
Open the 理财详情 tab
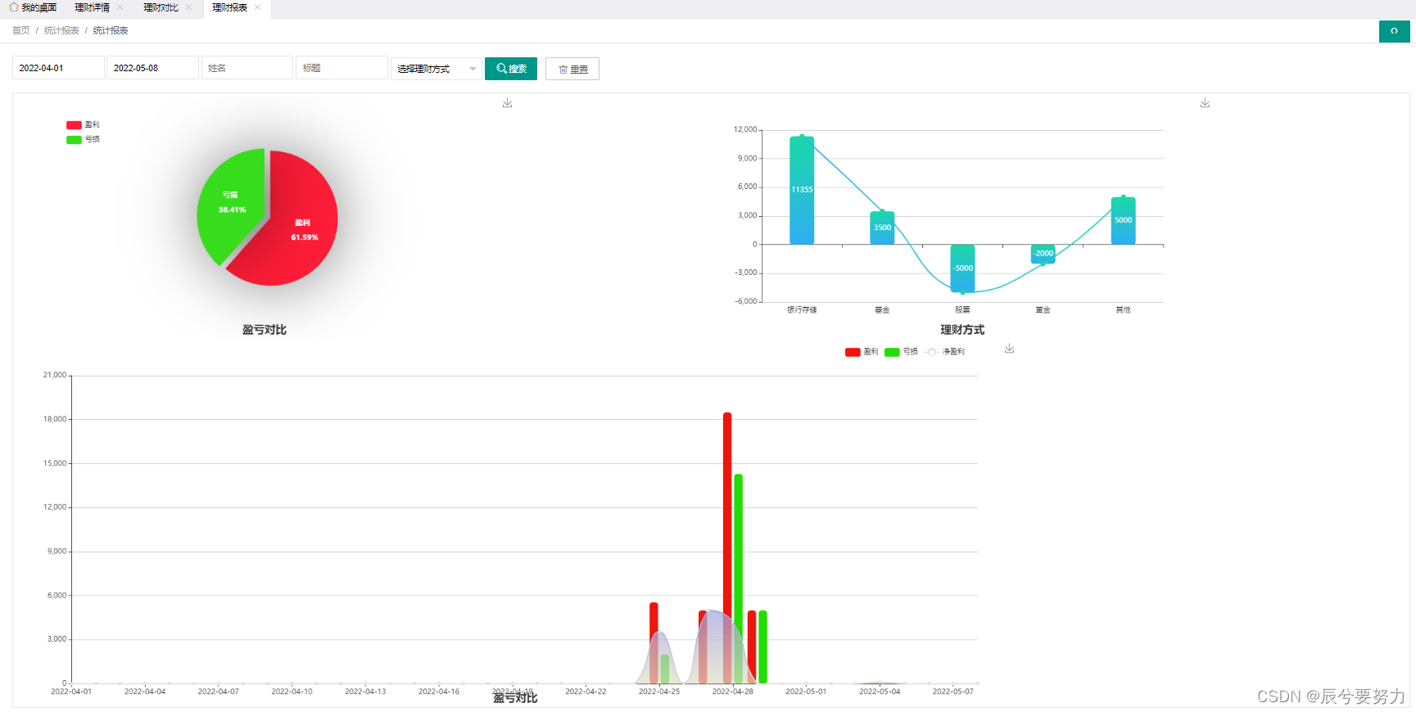tap(92, 7)
